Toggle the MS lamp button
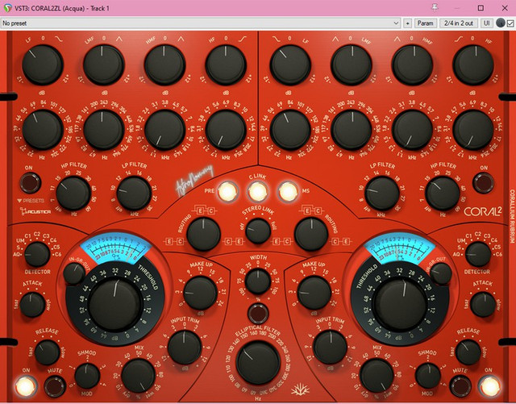This screenshot has width=516, height=404. [288, 192]
